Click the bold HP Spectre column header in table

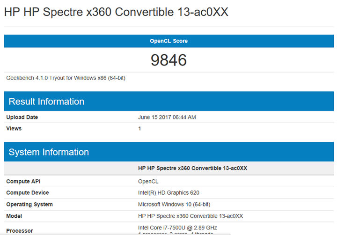coord(192,168)
